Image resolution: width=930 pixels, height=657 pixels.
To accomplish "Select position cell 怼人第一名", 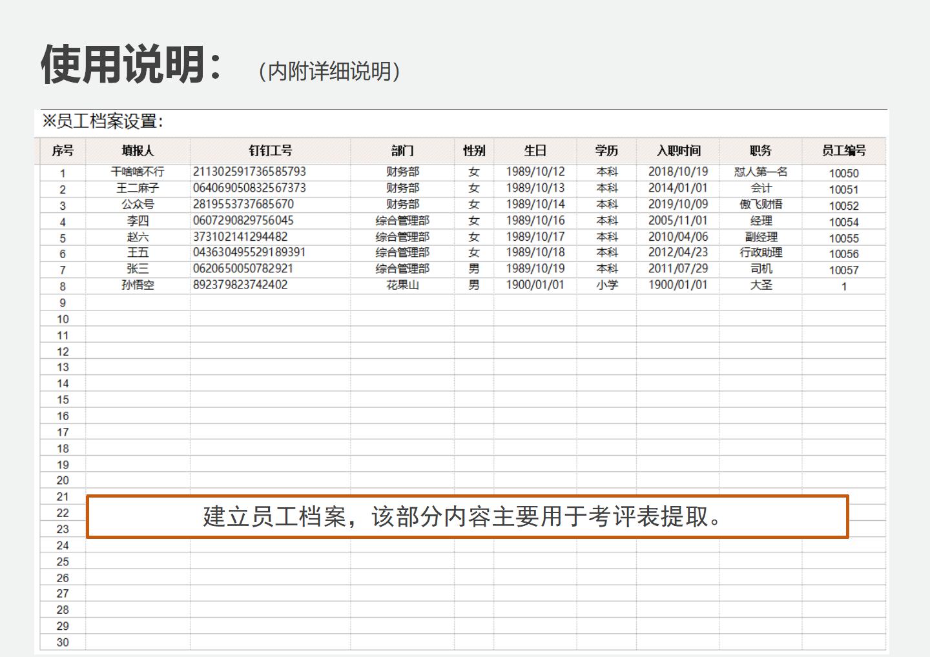I will point(761,172).
